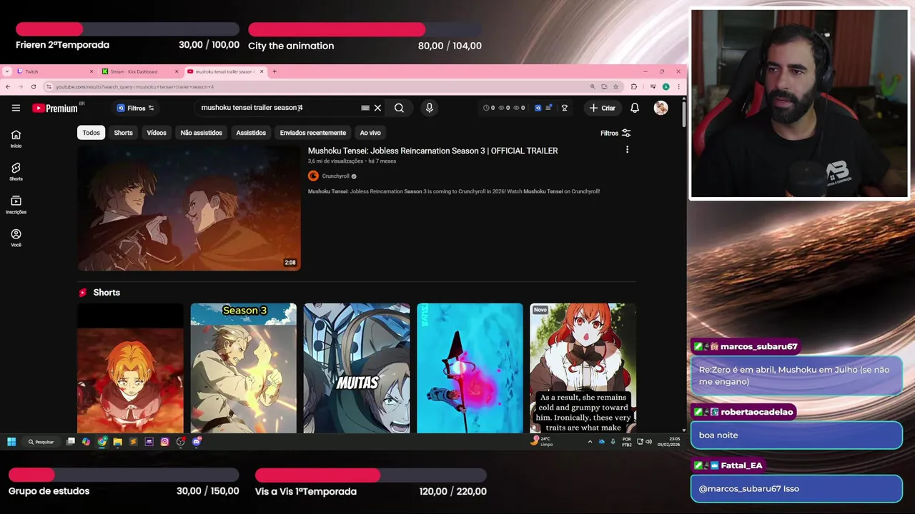Click the extension counter reading 0 0 0

pos(504,108)
